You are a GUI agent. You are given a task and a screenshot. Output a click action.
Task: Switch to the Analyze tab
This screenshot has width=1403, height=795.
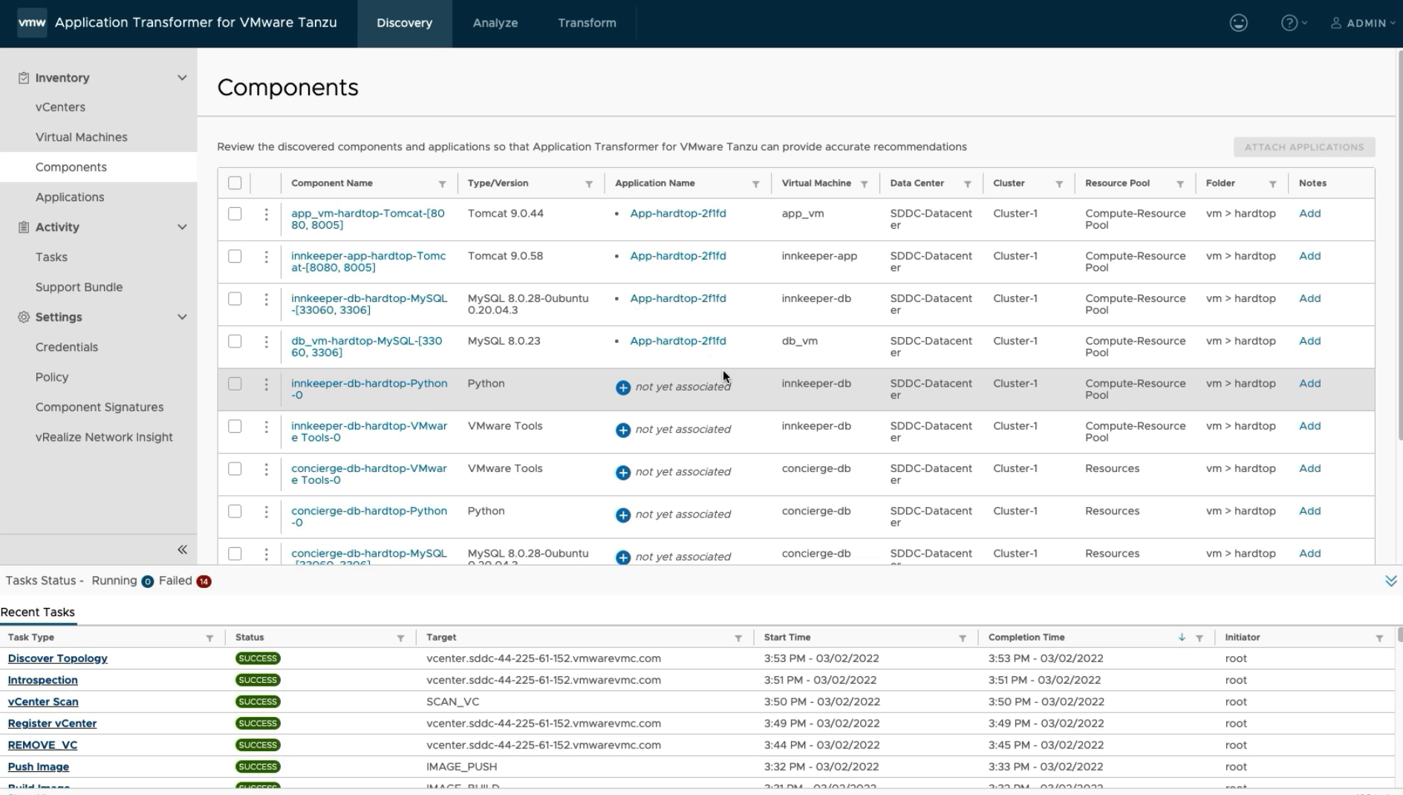[x=495, y=23]
